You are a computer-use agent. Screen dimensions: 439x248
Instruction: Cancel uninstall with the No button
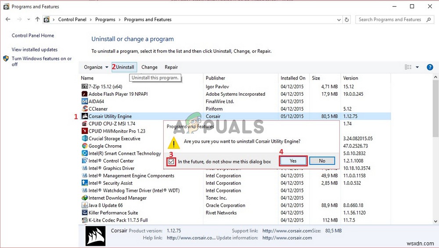pos(322,161)
